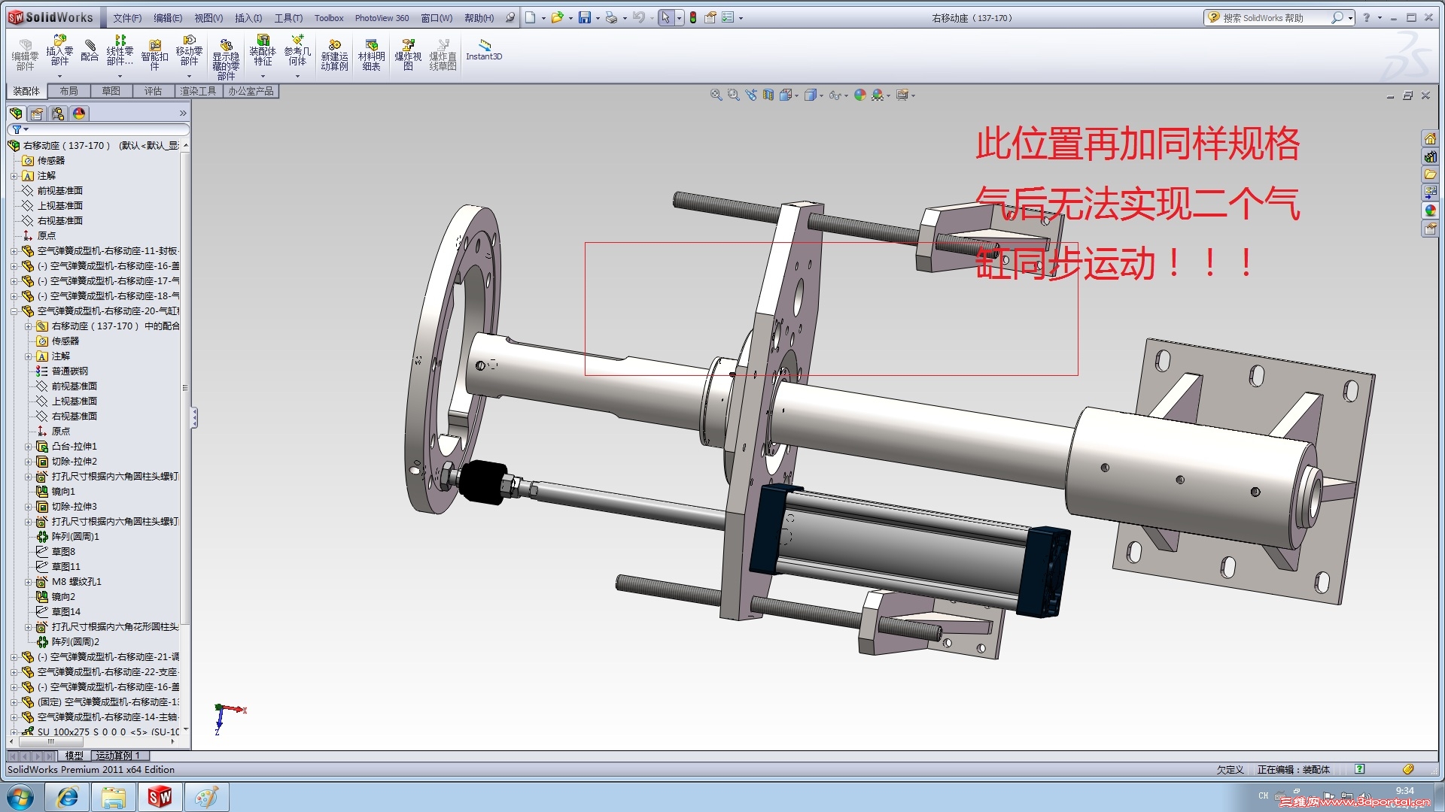Toggle the rebuild traffic light icon

[693, 17]
